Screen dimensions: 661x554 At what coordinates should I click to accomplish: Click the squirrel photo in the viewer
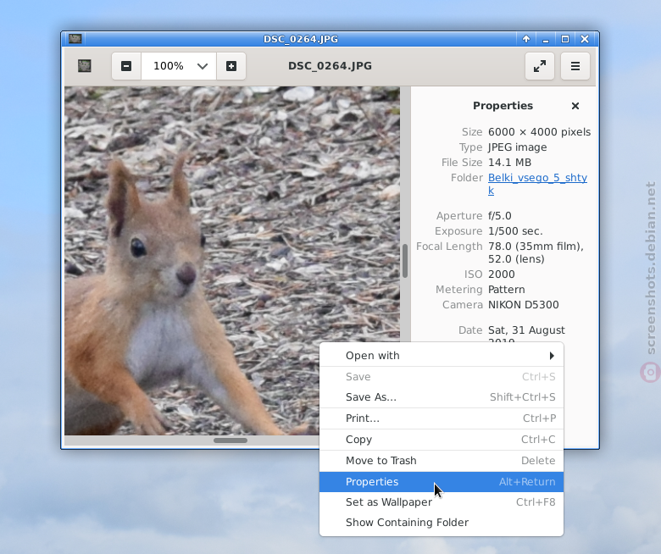(x=232, y=260)
